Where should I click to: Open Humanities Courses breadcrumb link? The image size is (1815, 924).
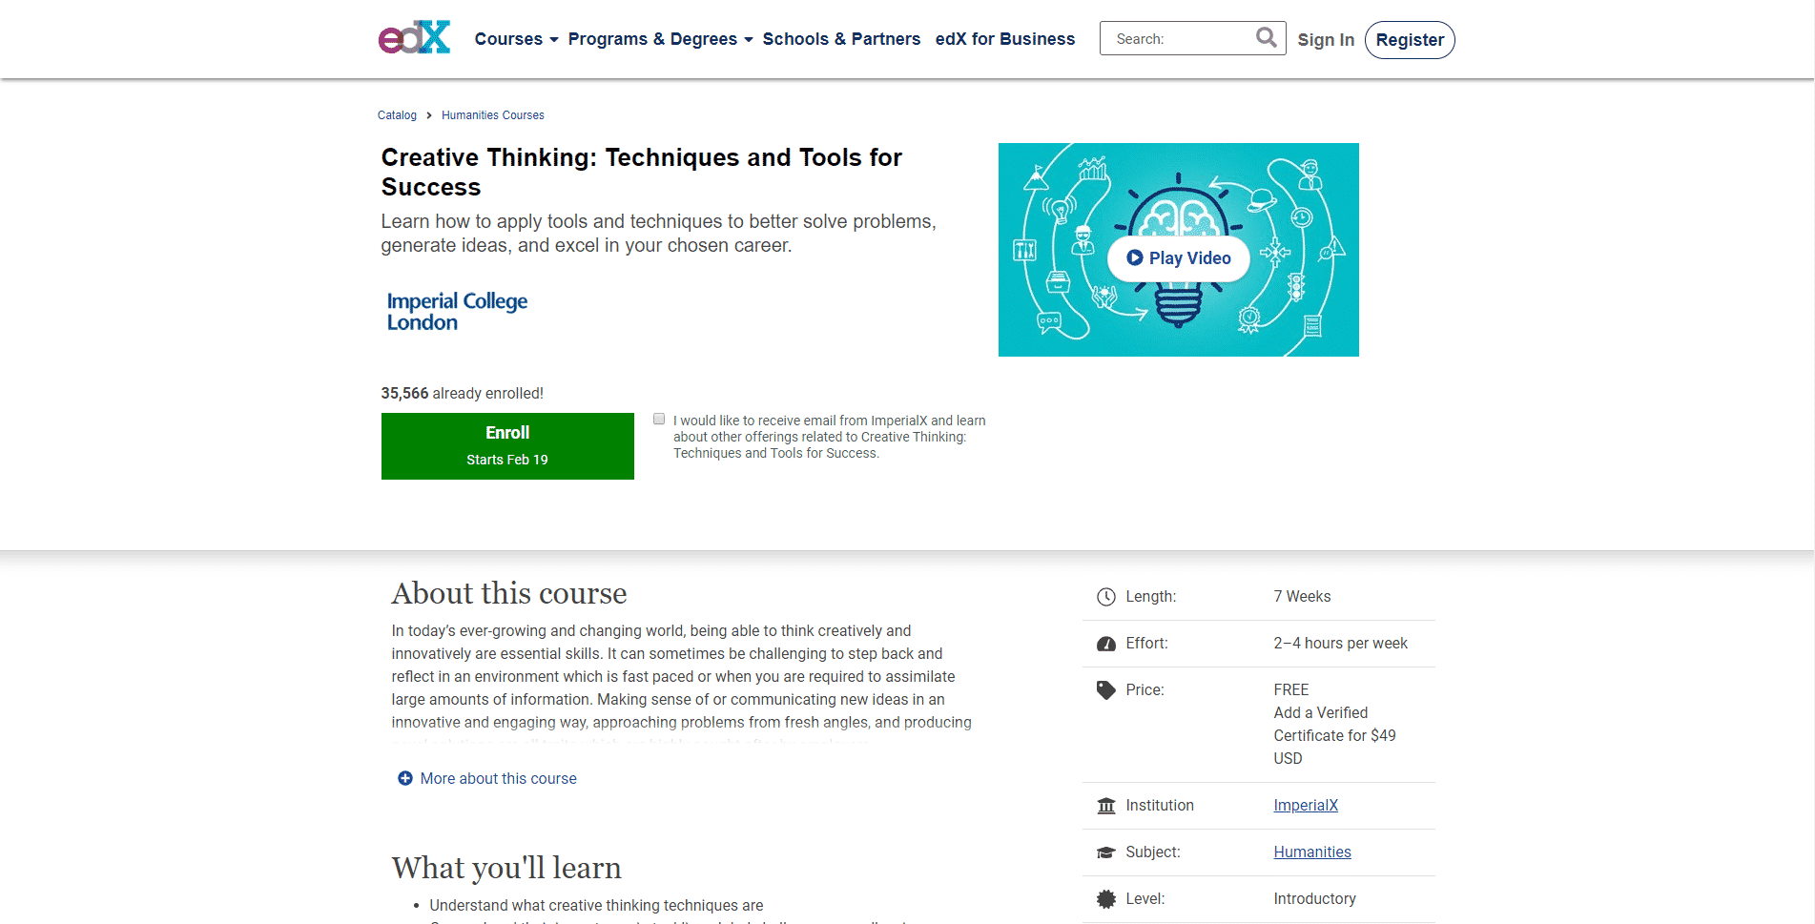point(493,115)
